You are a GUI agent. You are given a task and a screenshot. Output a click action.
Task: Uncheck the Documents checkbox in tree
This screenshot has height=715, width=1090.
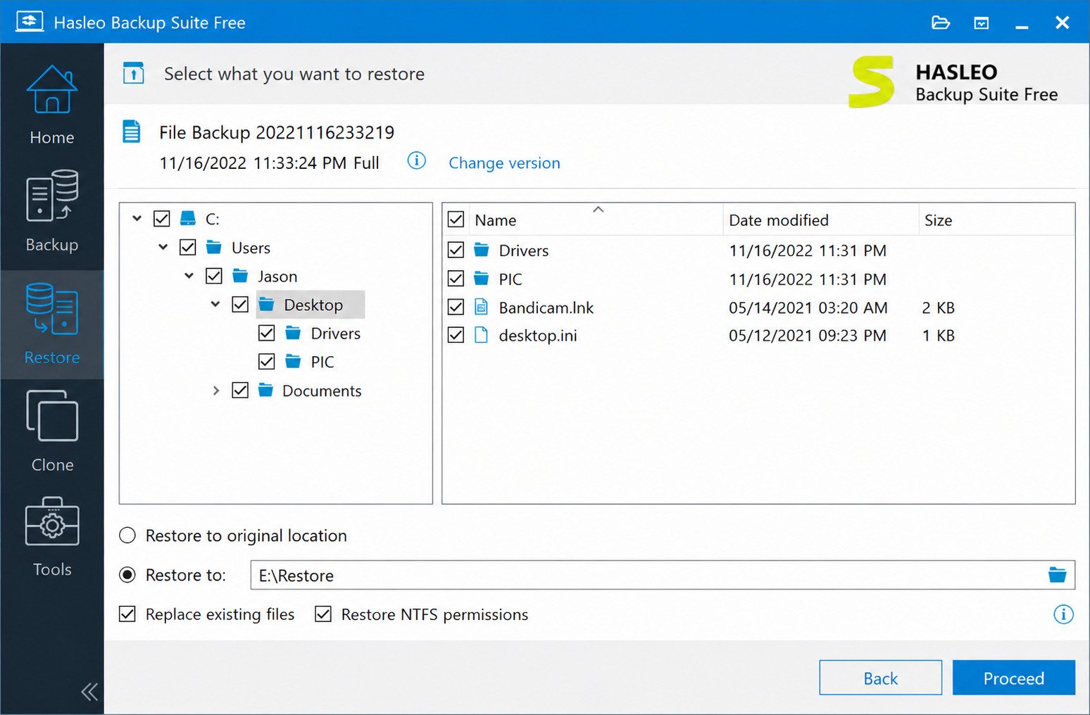[240, 390]
